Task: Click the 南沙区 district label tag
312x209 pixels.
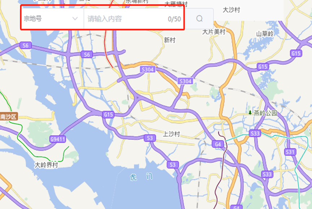Action: pos(9,117)
